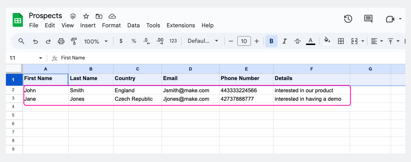
Task: Open the share status shield icon
Action: [73, 17]
